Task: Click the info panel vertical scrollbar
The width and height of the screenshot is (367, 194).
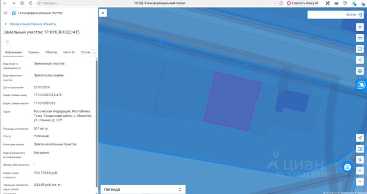Action: coord(97,124)
